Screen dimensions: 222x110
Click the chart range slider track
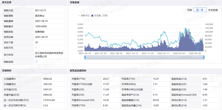coord(144,57)
